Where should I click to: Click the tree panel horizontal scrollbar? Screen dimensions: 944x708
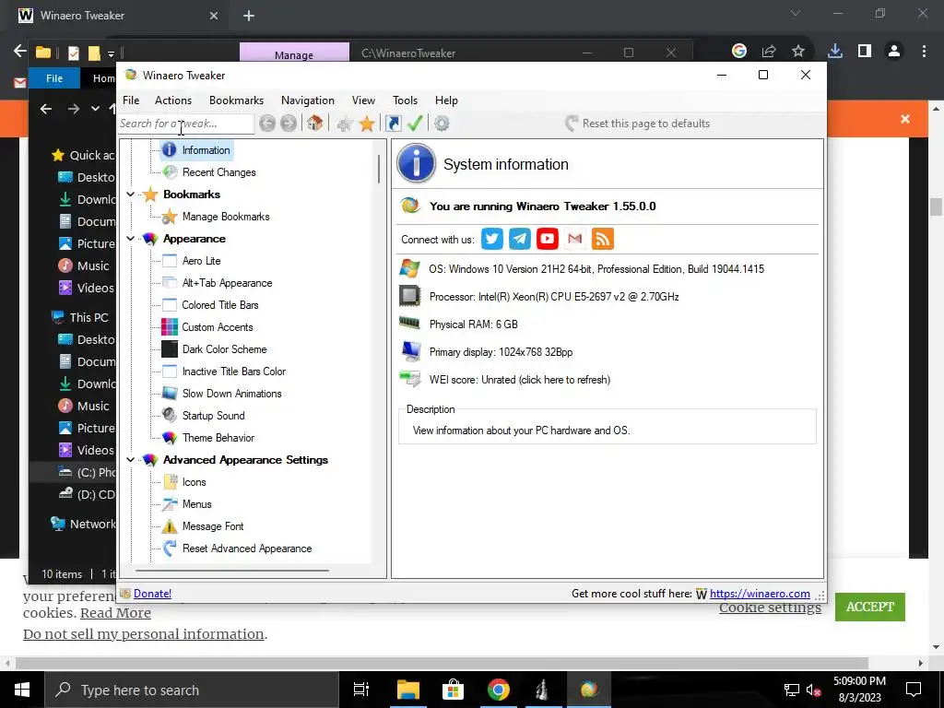[x=232, y=570]
